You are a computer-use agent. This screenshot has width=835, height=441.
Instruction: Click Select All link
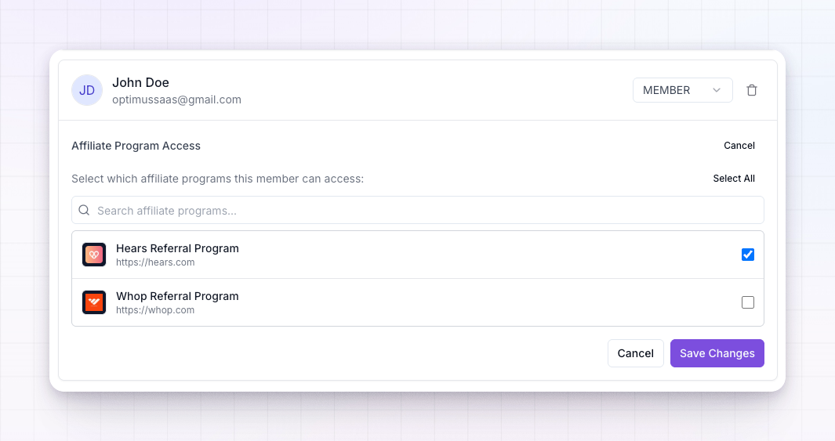click(x=734, y=179)
